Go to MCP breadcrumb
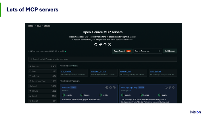 click(x=39, y=25)
